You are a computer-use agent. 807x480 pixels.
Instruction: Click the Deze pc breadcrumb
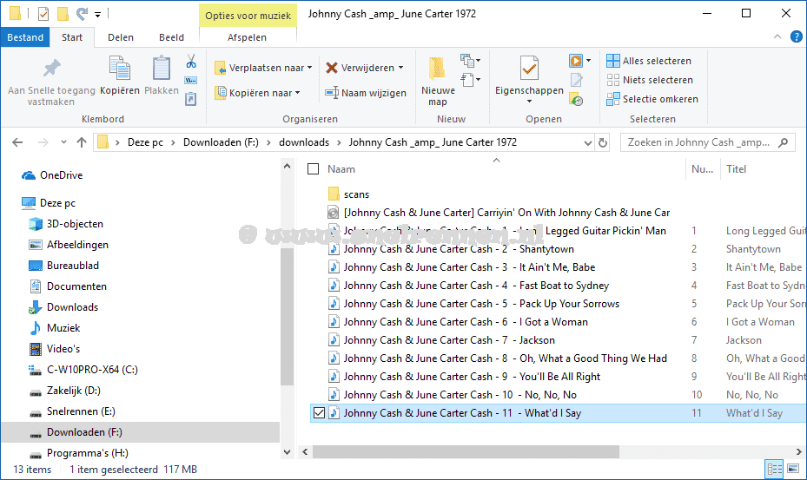tap(145, 142)
